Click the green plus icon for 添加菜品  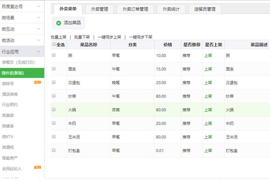point(58,23)
